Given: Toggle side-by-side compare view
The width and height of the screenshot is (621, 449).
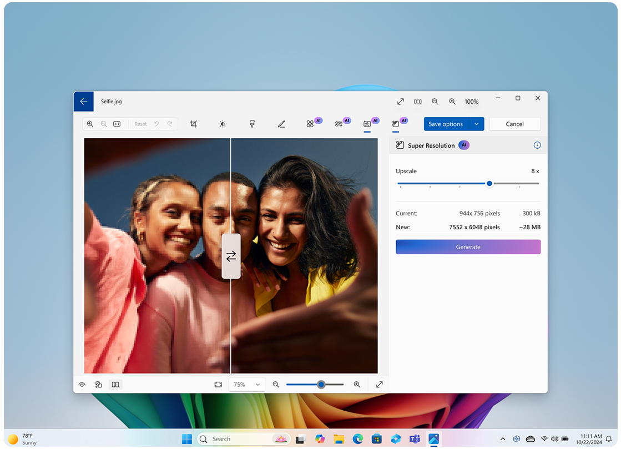Looking at the screenshot, I should [x=115, y=385].
